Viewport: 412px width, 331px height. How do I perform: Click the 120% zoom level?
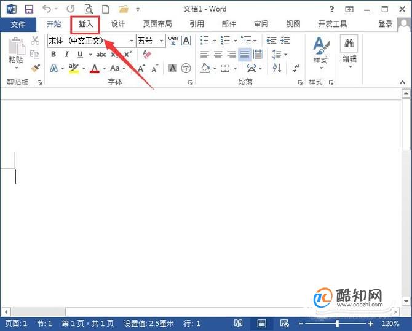390,324
